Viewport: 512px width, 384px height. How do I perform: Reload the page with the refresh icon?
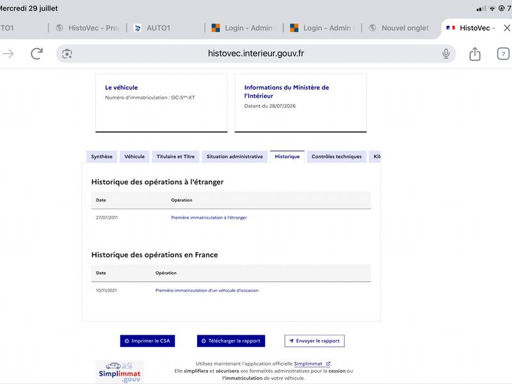click(37, 54)
